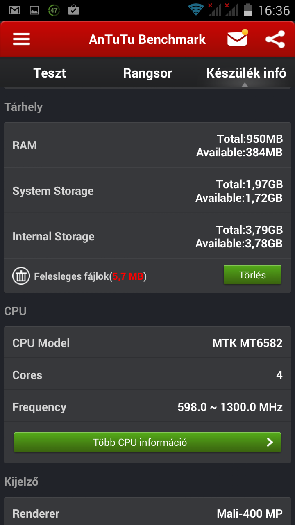Tap the chevron on the green CPU button
The width and height of the screenshot is (295, 525).
pos(269,442)
